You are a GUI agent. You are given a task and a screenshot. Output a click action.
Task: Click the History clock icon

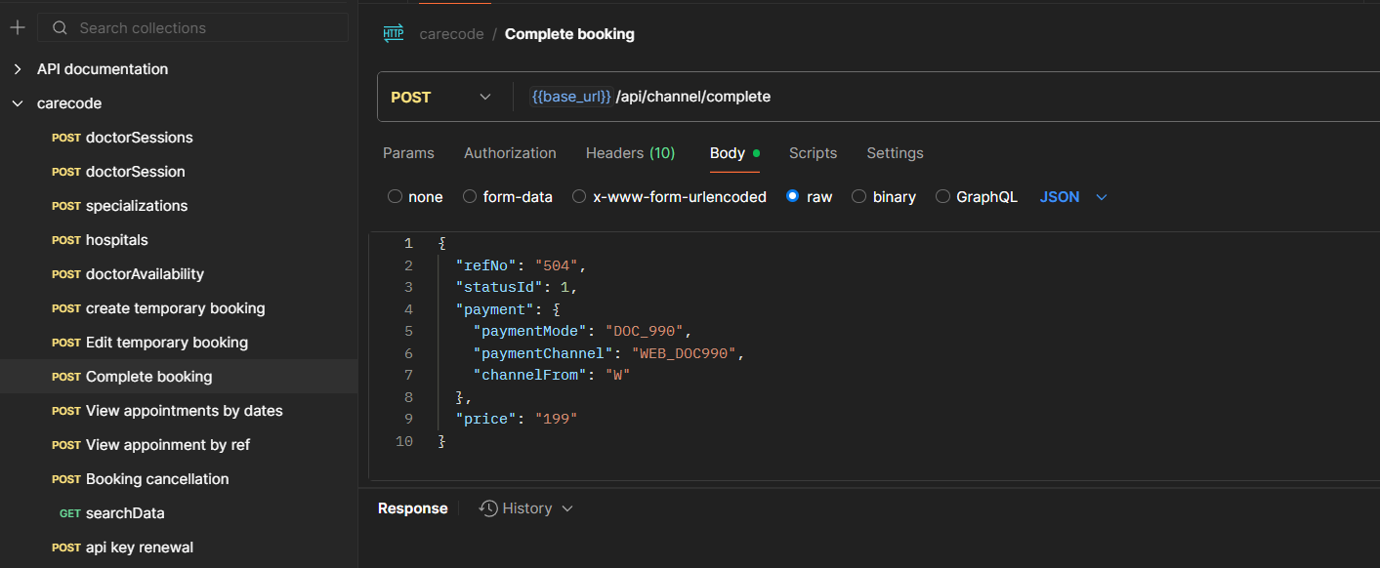click(488, 508)
